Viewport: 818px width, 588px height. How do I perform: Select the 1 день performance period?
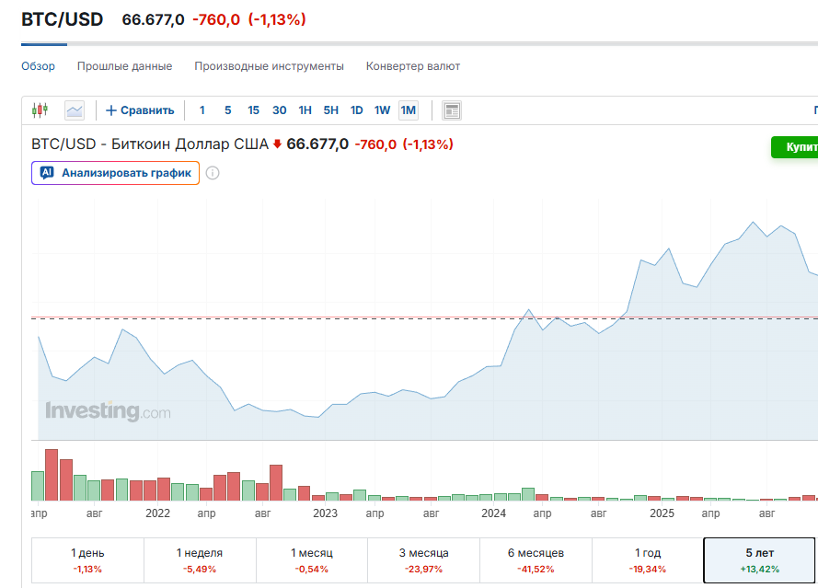pos(87,560)
